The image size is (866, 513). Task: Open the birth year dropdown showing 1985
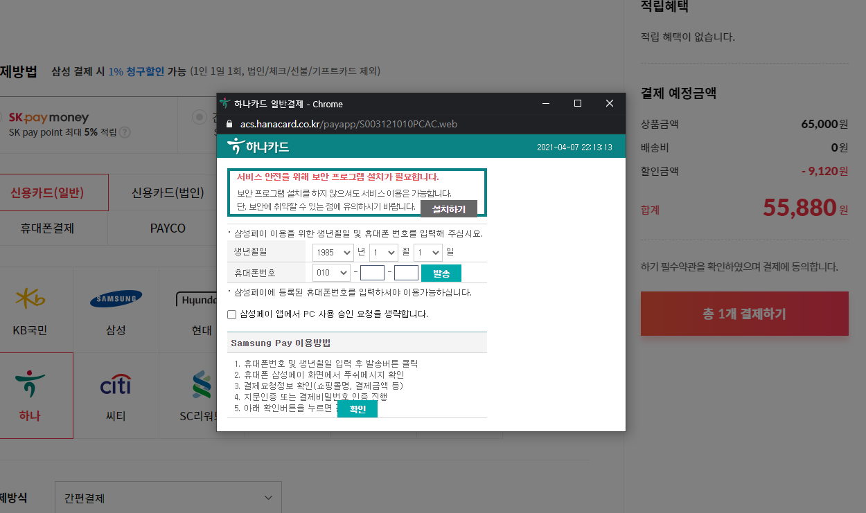point(333,253)
